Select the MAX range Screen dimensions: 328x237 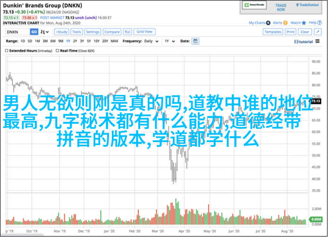point(114,41)
